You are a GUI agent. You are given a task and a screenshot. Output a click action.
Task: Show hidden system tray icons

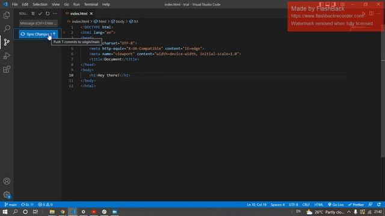[x=349, y=212]
